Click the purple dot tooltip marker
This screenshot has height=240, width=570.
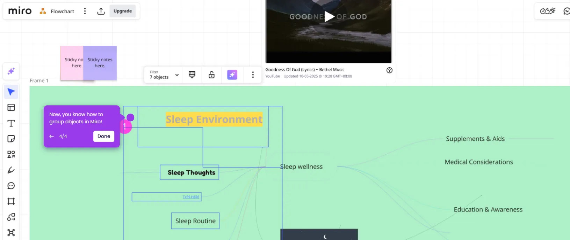[x=130, y=118]
